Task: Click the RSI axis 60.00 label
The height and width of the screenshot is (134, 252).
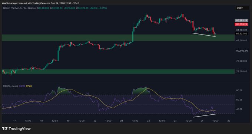Action: pos(239,100)
